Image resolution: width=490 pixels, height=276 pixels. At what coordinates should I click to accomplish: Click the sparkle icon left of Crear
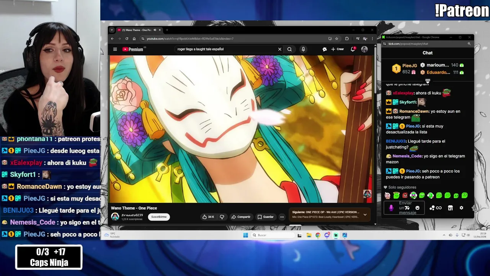[325, 49]
